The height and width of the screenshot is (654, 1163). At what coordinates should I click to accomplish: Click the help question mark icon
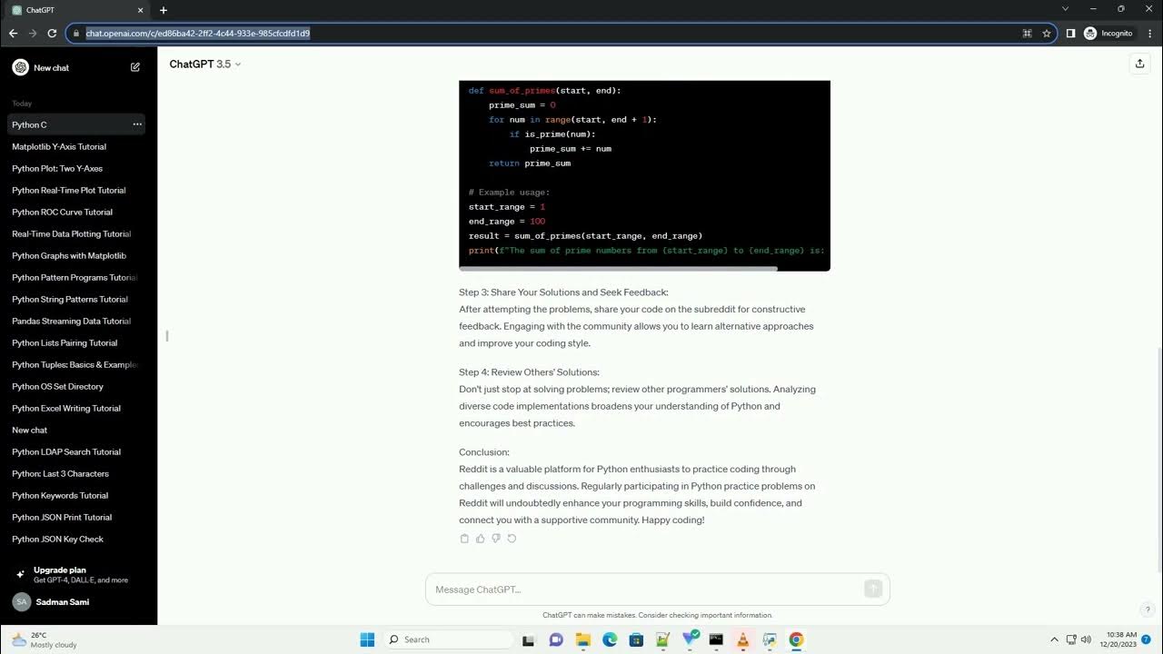[1148, 609]
